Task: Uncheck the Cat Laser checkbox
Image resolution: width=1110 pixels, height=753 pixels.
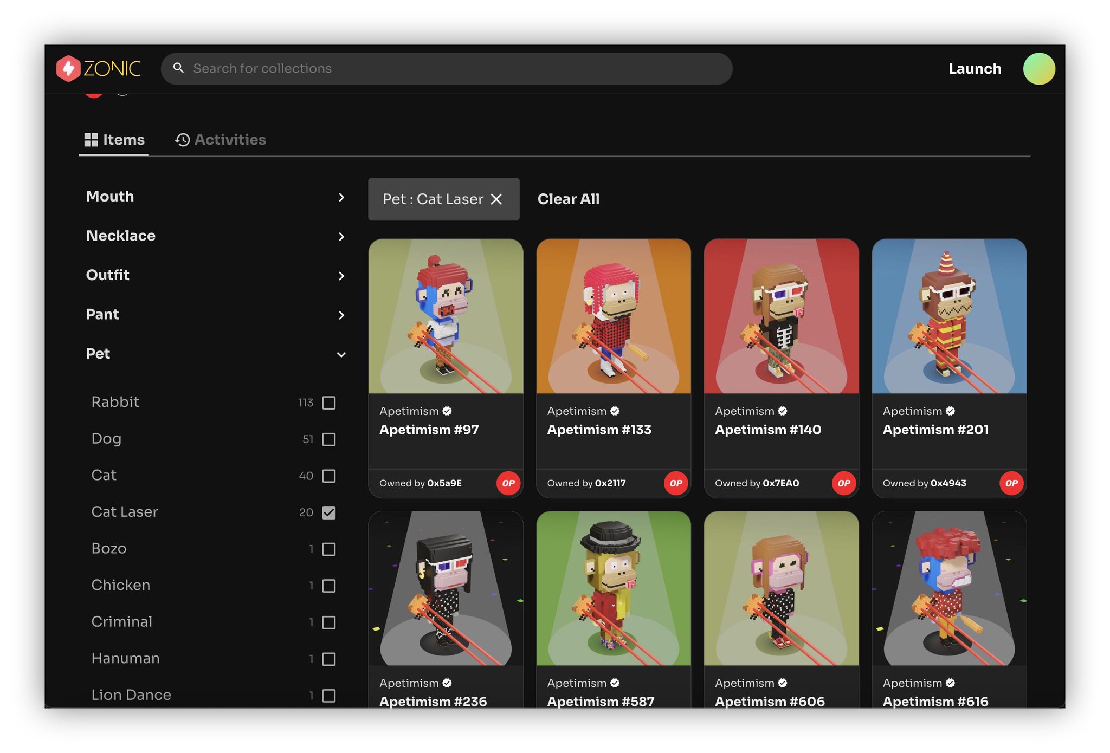Action: pyautogui.click(x=328, y=512)
